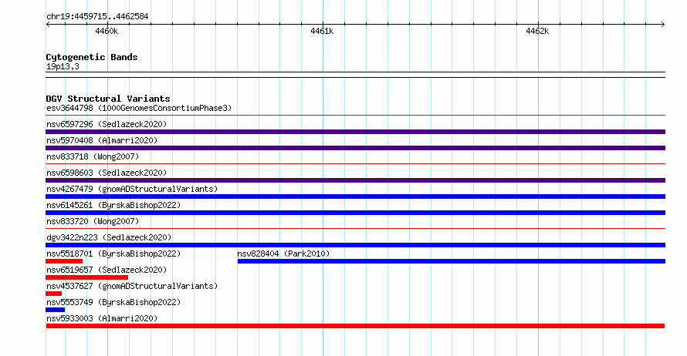The image size is (687, 356).
Task: Click the thin red esv3644798 variant line
Action: [x=355, y=116]
